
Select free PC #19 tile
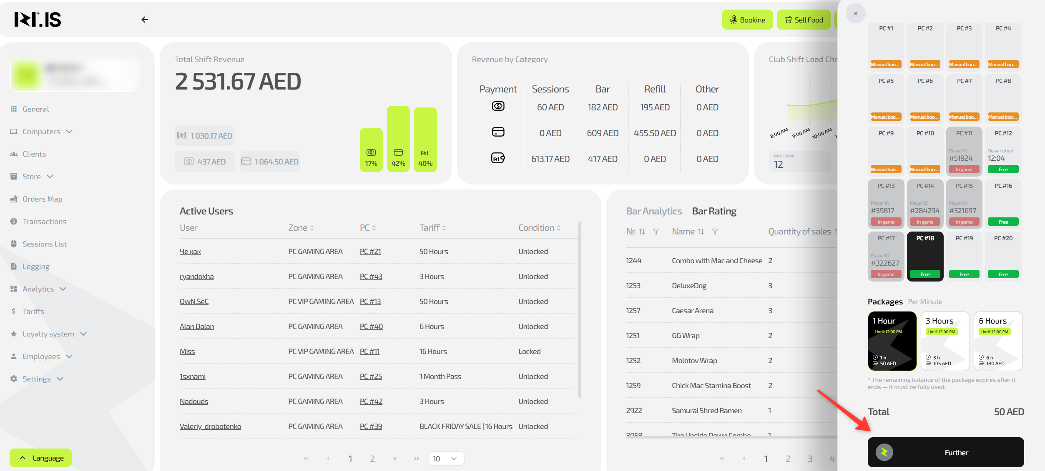964,256
